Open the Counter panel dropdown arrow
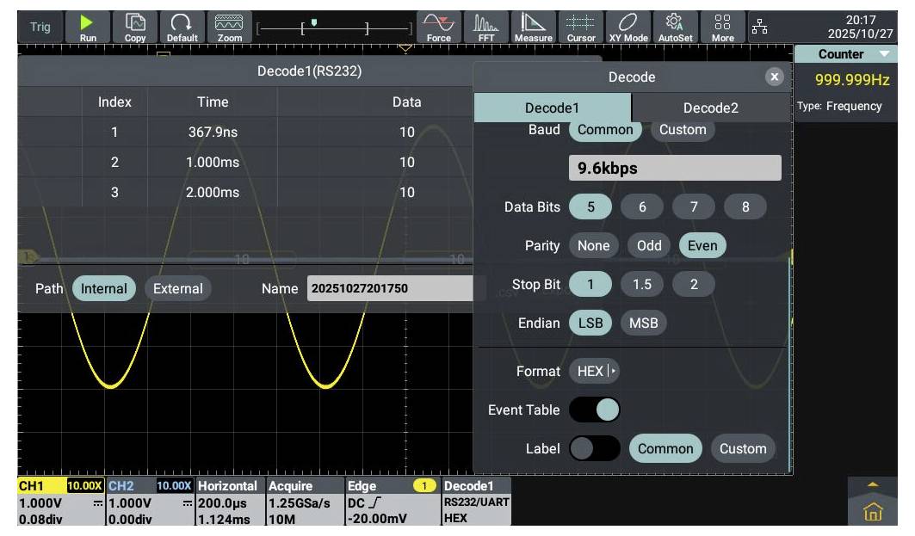This screenshot has width=915, height=536. pos(883,54)
